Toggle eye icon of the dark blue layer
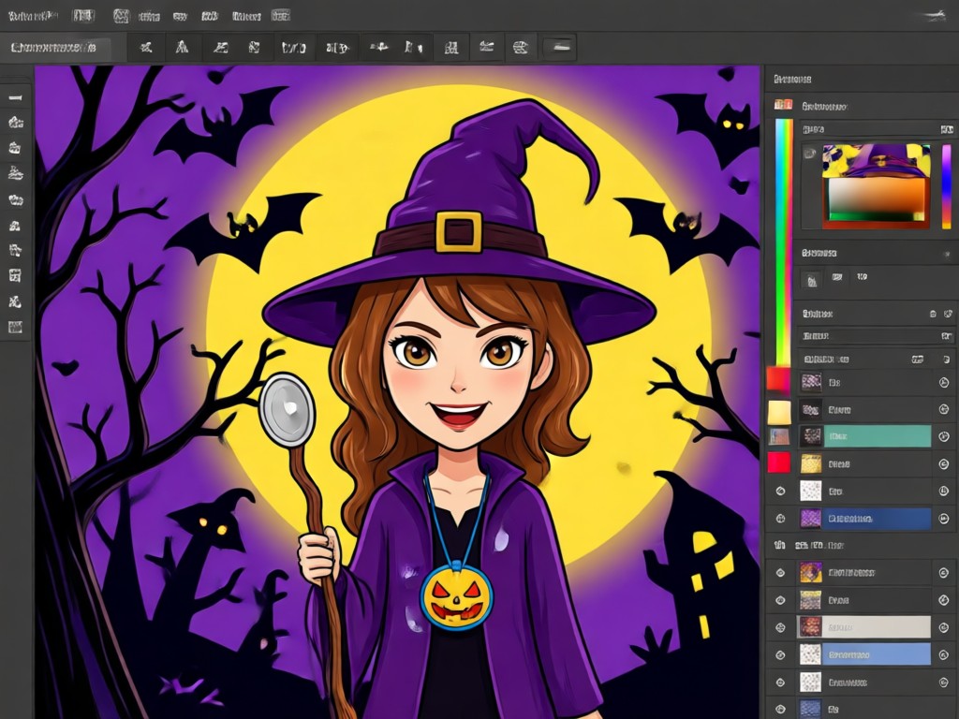The height and width of the screenshot is (719, 959). 780,519
